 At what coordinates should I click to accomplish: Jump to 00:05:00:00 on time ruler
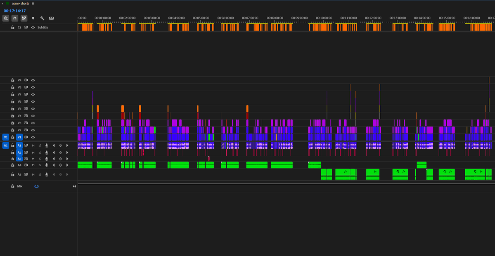pyautogui.click(x=201, y=18)
